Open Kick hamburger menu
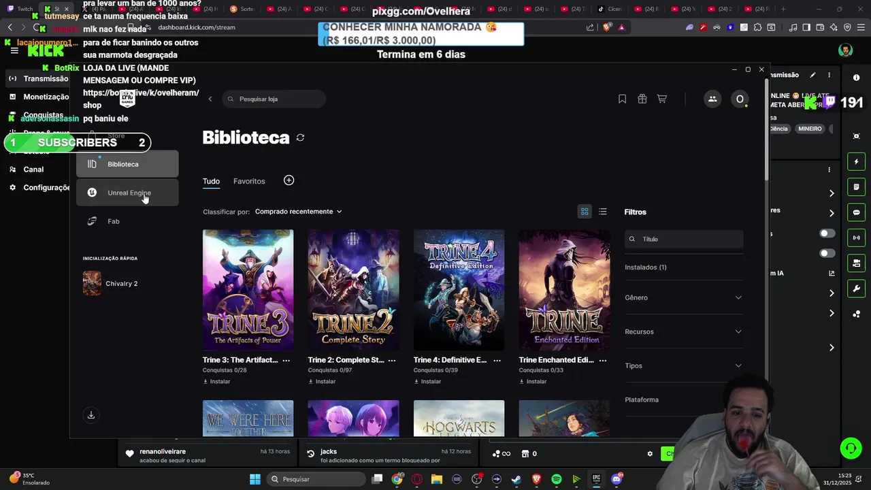Screen dimensions: 871x490 [14, 50]
